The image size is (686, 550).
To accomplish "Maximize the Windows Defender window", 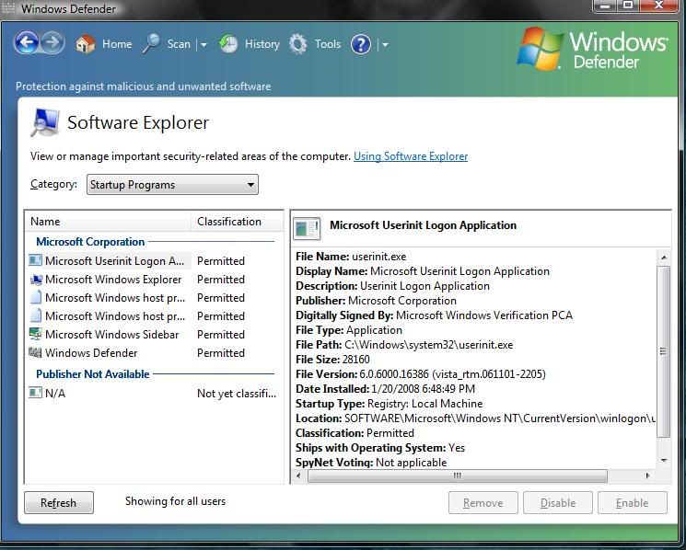I will (628, 6).
